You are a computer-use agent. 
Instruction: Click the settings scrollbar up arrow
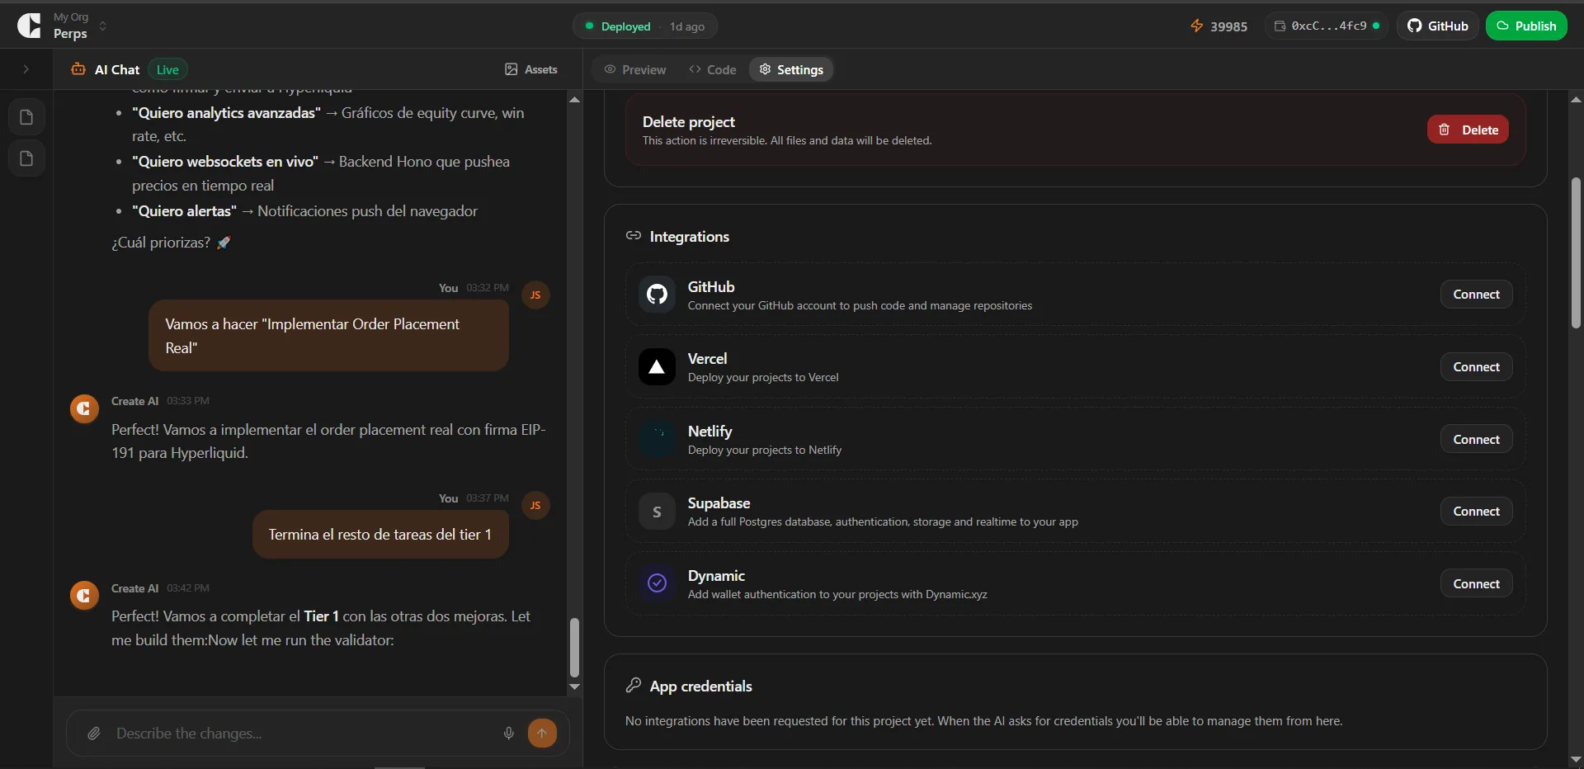pyautogui.click(x=1576, y=100)
